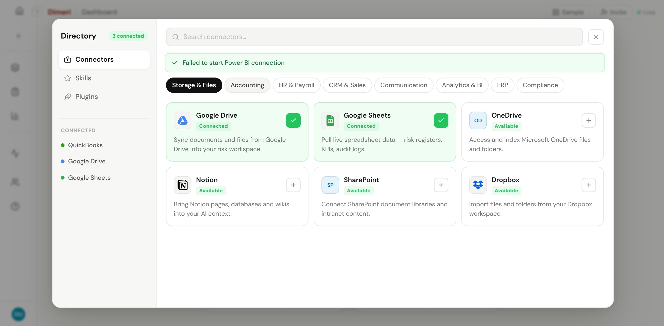Image resolution: width=664 pixels, height=326 pixels.
Task: Add the SharePoint connector with plus button
Action: pos(441,185)
